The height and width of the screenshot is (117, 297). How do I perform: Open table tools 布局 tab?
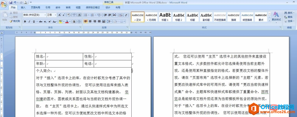click(118, 7)
